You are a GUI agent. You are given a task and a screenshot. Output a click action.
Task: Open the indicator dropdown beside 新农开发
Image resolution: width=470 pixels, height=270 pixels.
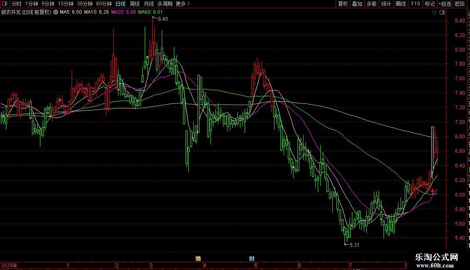tap(56, 12)
